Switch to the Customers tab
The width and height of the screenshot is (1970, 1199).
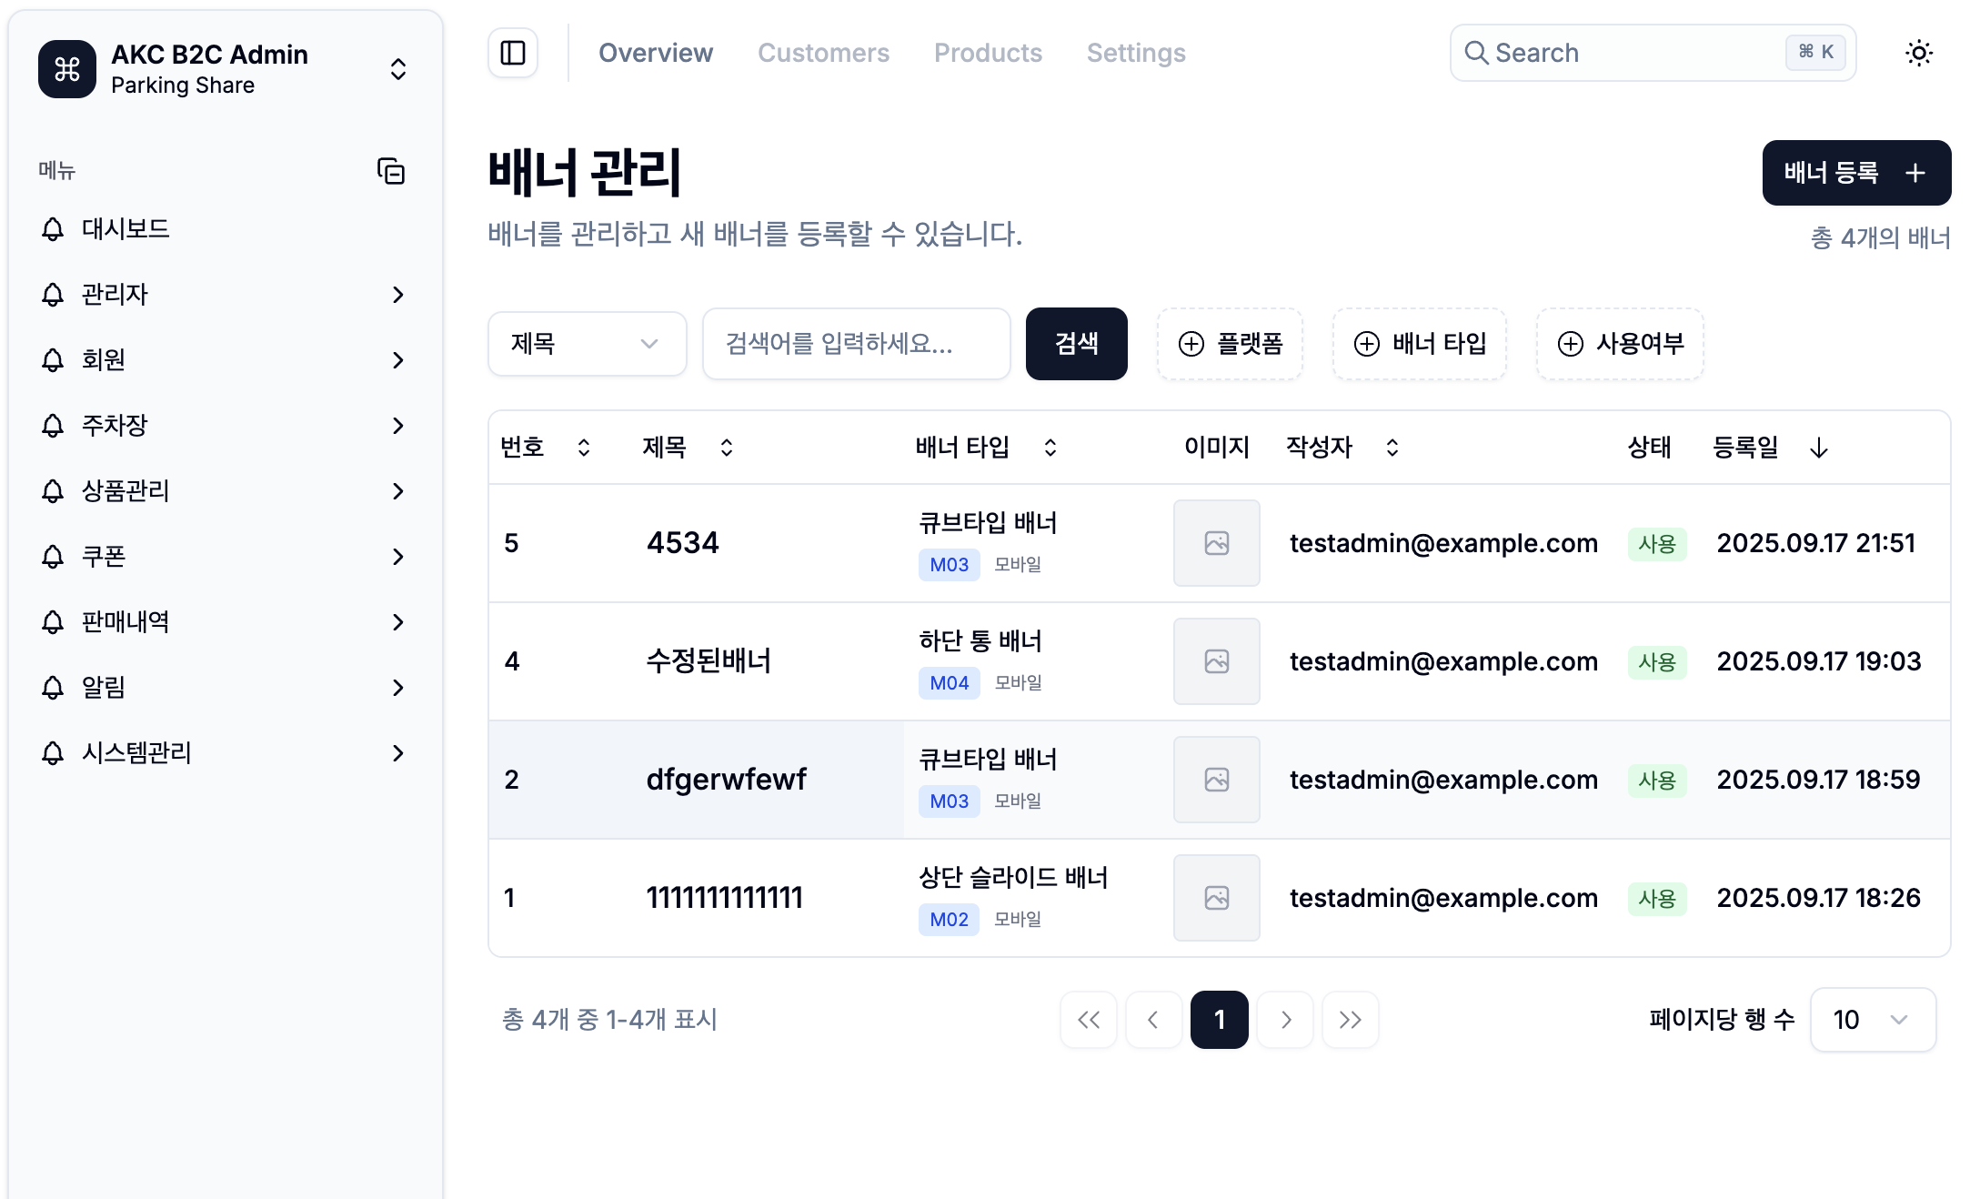(823, 53)
